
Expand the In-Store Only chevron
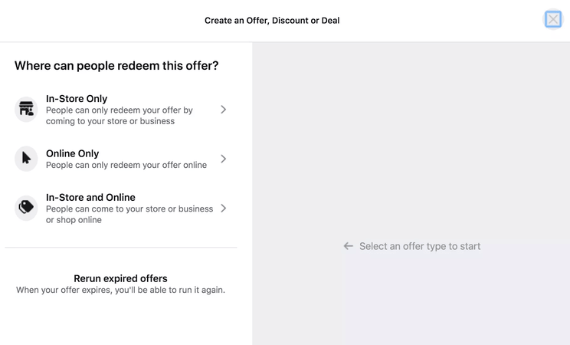click(x=223, y=110)
